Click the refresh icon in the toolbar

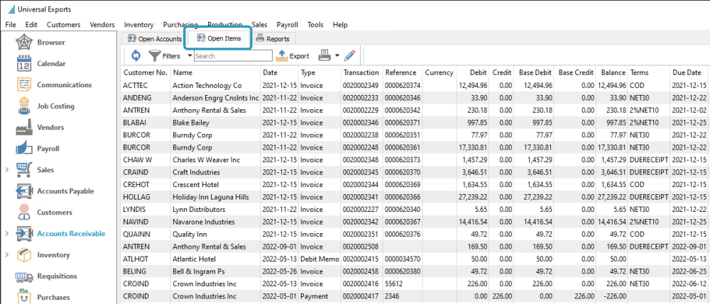pos(136,55)
